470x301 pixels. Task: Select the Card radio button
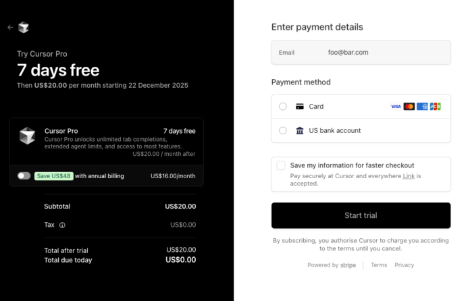click(282, 107)
